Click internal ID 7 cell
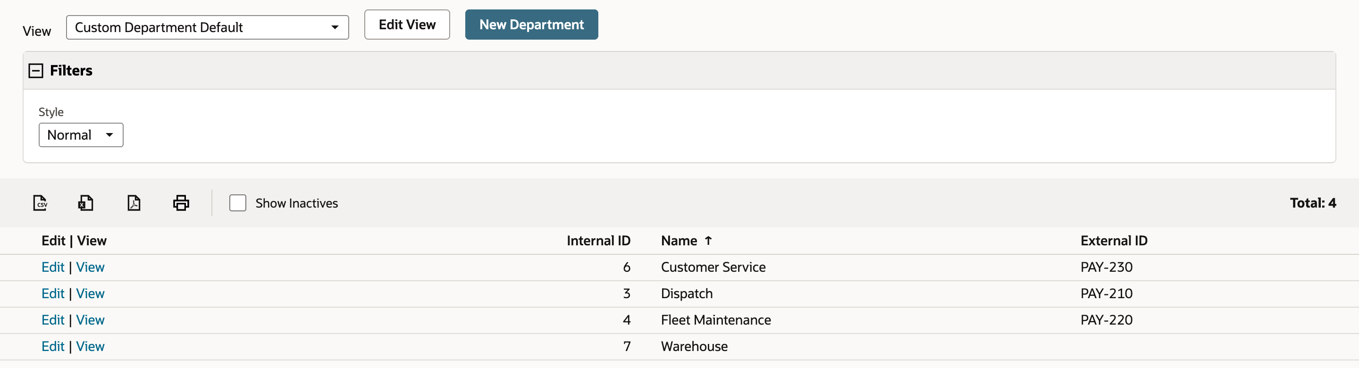 (x=627, y=346)
